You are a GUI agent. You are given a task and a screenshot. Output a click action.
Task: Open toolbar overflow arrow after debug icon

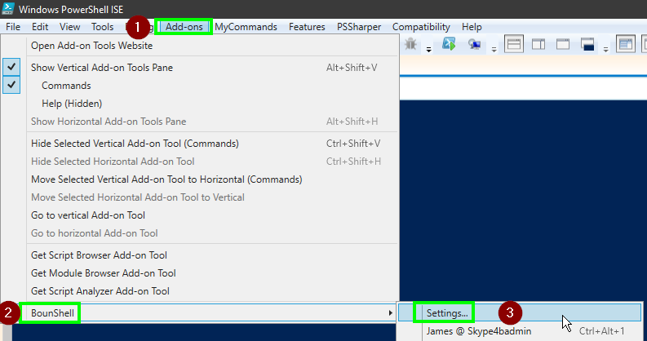tap(427, 47)
